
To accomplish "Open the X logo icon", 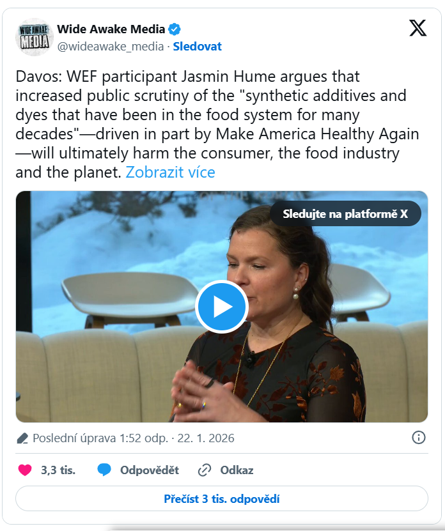I will coord(418,28).
